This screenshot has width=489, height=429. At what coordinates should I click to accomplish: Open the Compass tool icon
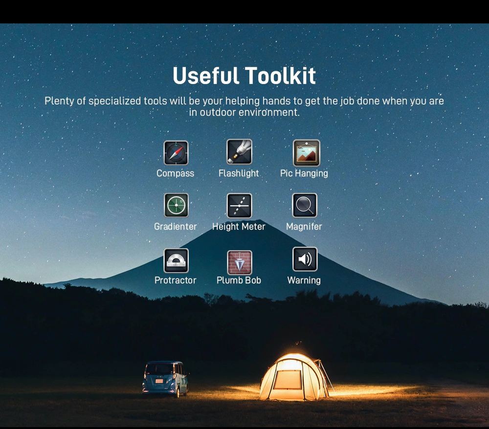[x=176, y=152]
